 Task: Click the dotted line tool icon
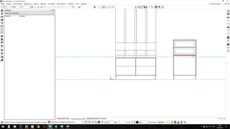tap(76, 7)
